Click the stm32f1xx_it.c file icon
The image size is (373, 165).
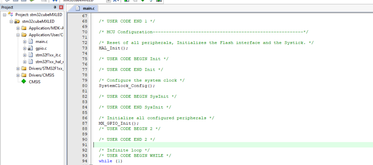(x=31, y=55)
